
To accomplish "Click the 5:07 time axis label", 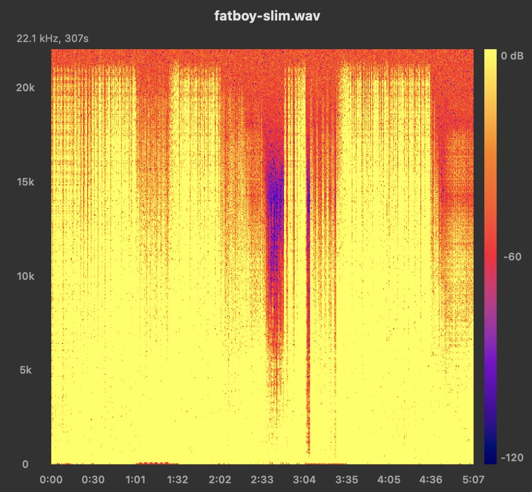I will [x=473, y=480].
